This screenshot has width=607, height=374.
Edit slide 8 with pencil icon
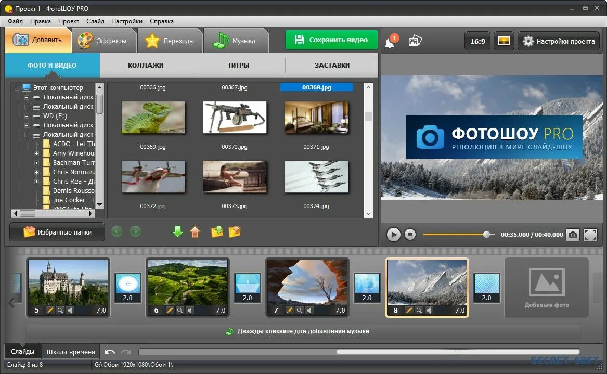pos(409,310)
